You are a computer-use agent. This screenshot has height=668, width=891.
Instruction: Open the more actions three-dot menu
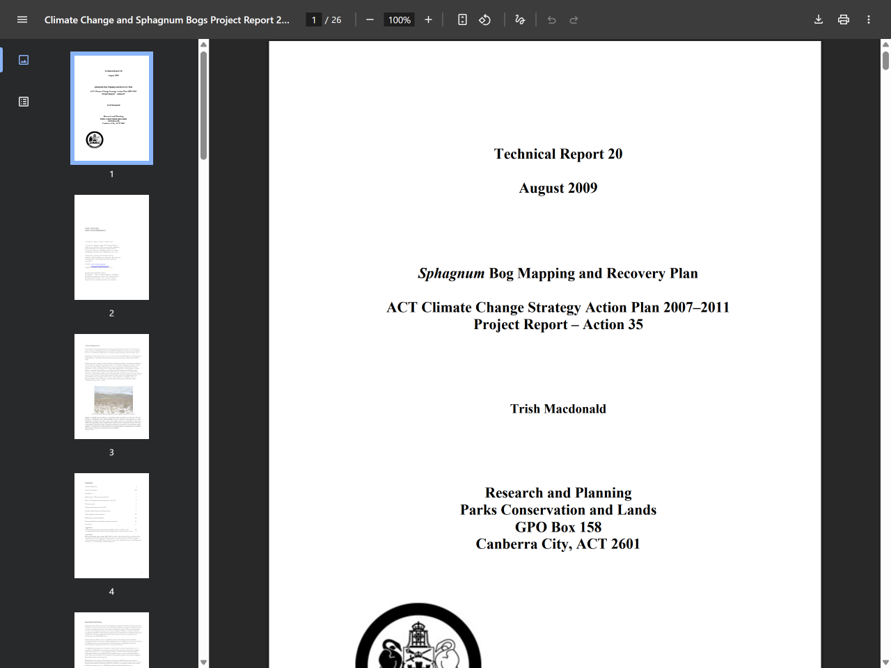(x=869, y=19)
